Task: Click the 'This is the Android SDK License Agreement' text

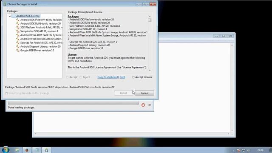Action: (x=107, y=67)
